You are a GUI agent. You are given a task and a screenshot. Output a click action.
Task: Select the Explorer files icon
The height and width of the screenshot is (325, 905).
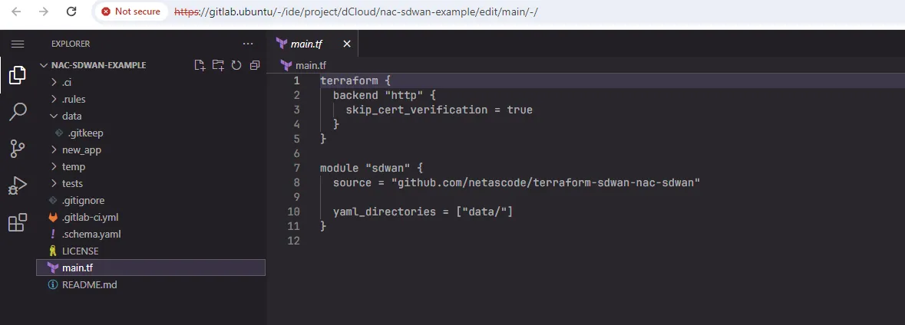pos(18,75)
